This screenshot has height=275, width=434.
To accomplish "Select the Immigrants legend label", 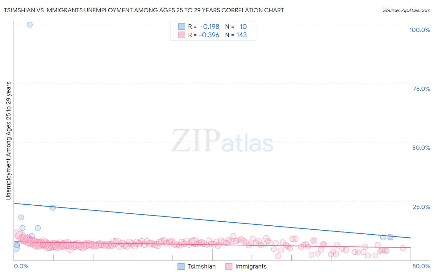I will (x=251, y=266).
